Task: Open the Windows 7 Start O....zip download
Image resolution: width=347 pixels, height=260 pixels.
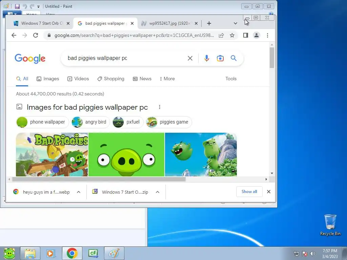Action: 121,192
